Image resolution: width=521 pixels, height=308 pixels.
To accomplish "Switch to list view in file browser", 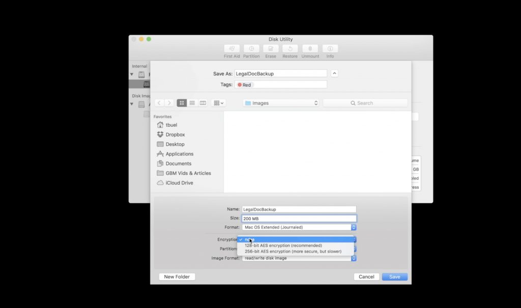I will pyautogui.click(x=192, y=103).
